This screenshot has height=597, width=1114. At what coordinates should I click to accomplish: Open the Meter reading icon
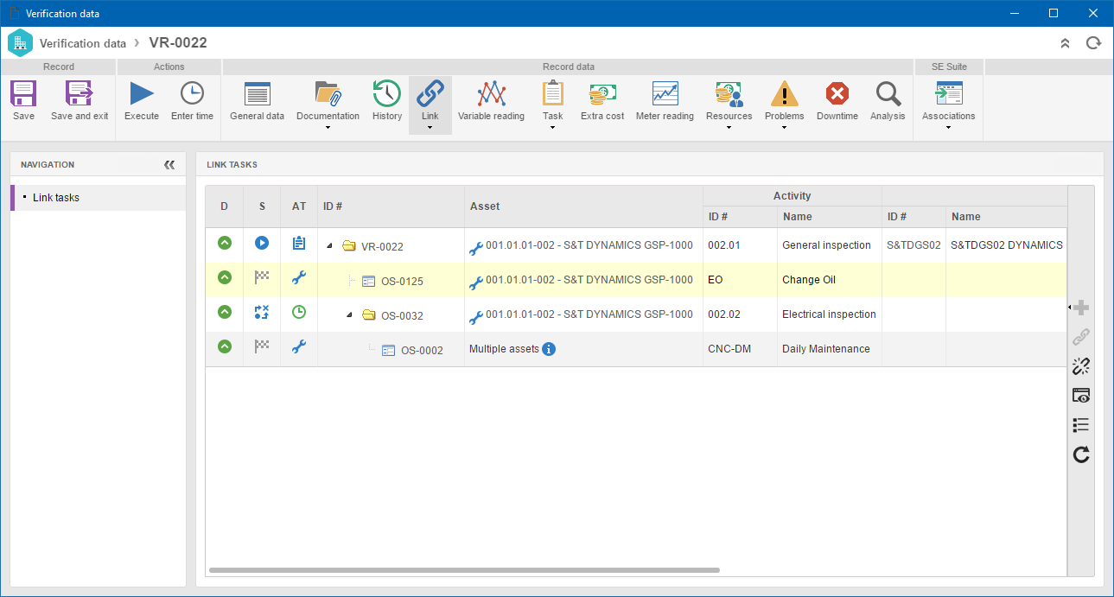pyautogui.click(x=665, y=93)
